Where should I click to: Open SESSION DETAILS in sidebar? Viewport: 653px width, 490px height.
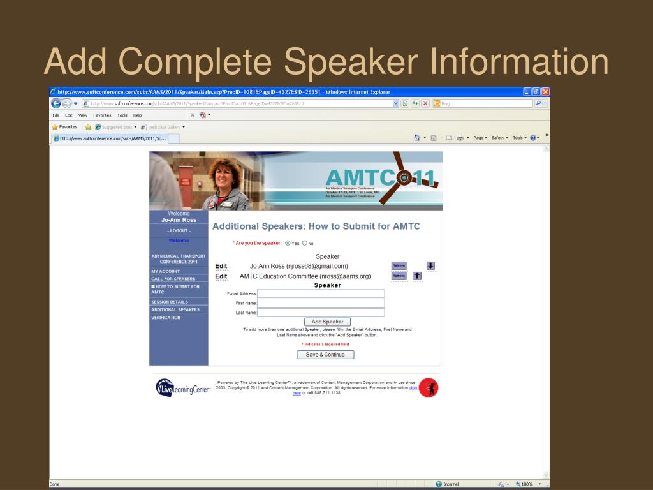coord(170,302)
